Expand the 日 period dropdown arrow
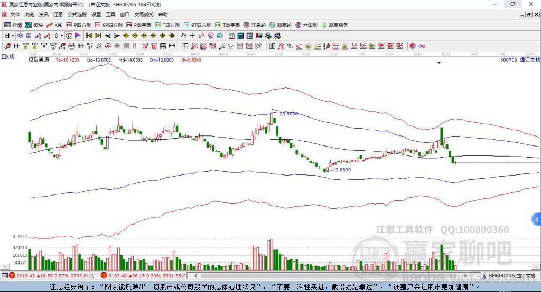 coord(13,35)
